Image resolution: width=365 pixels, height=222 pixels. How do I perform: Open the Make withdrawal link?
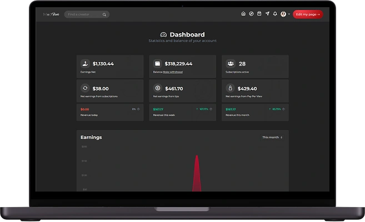click(x=173, y=72)
